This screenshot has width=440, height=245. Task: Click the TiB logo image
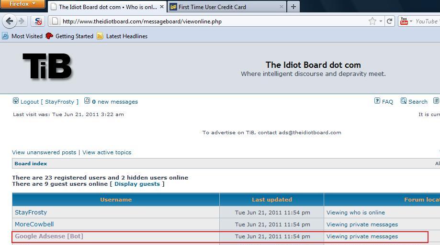pos(47,66)
